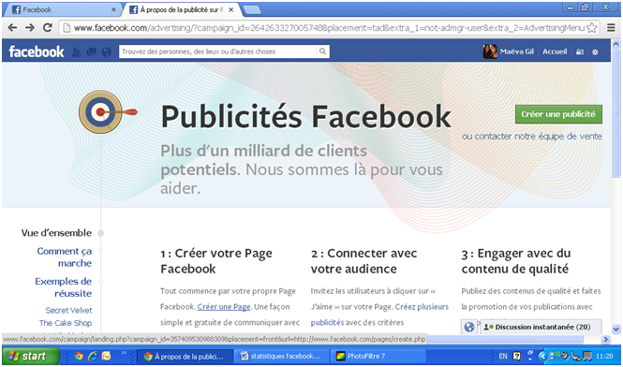Open Exemples de réussite sidebar item
The height and width of the screenshot is (367, 623).
[64, 287]
